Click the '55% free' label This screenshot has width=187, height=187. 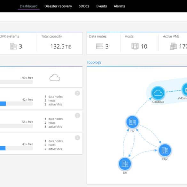coord(28,122)
